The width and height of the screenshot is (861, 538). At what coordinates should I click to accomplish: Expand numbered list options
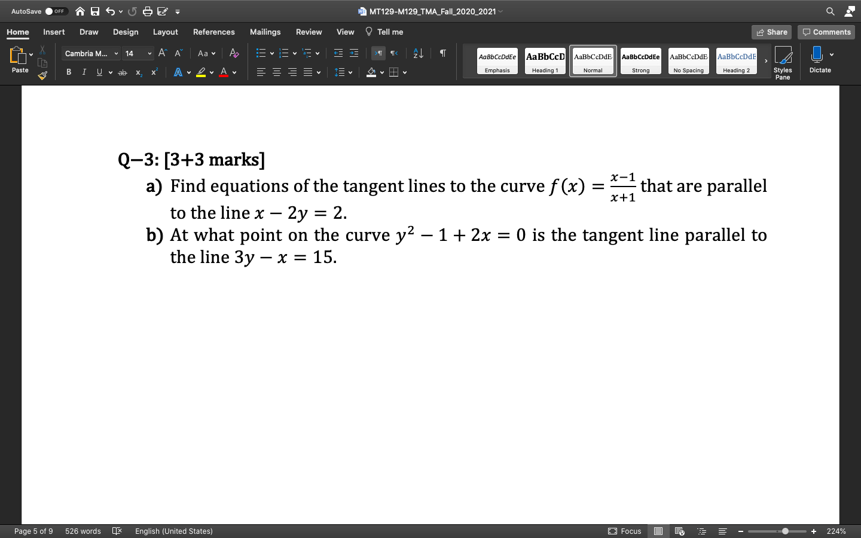click(x=295, y=53)
